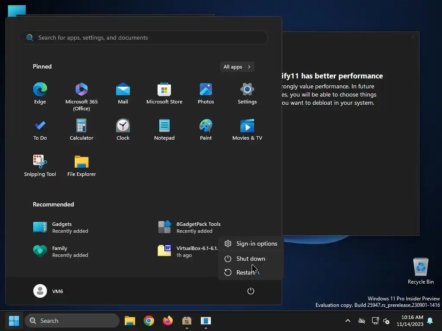
Task: Open the package box app on taskbar
Action: 186,321
